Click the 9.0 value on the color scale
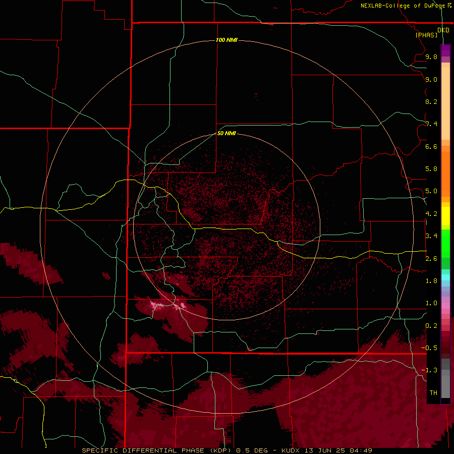This screenshot has height=454, width=454. tap(431, 79)
